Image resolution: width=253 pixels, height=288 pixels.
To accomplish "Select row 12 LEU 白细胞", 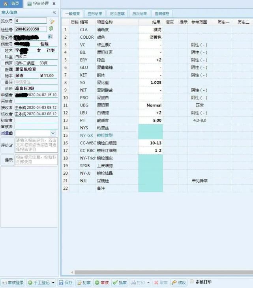I will point(157,113).
